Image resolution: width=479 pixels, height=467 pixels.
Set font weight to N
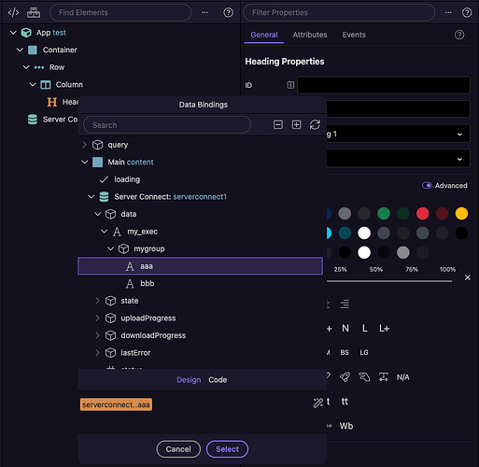click(345, 328)
